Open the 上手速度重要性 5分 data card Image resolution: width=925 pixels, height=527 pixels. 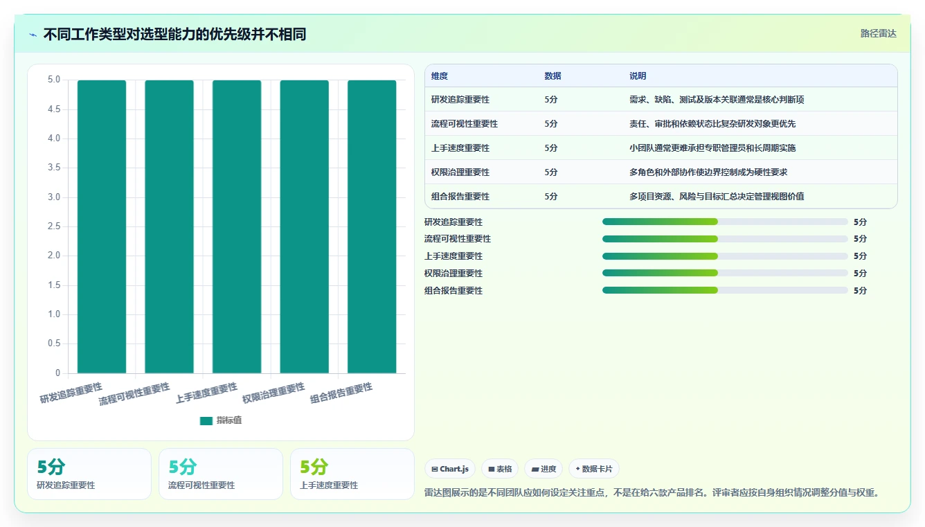pos(352,474)
